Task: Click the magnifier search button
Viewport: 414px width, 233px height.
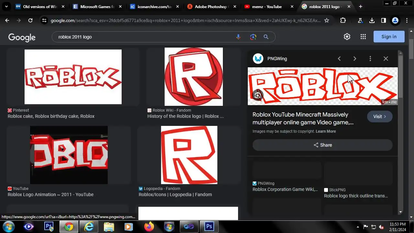Action: [x=266, y=37]
